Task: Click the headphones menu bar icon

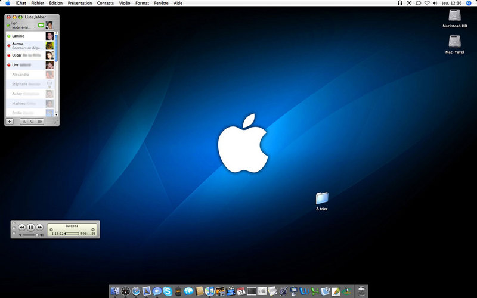Action: [400, 3]
